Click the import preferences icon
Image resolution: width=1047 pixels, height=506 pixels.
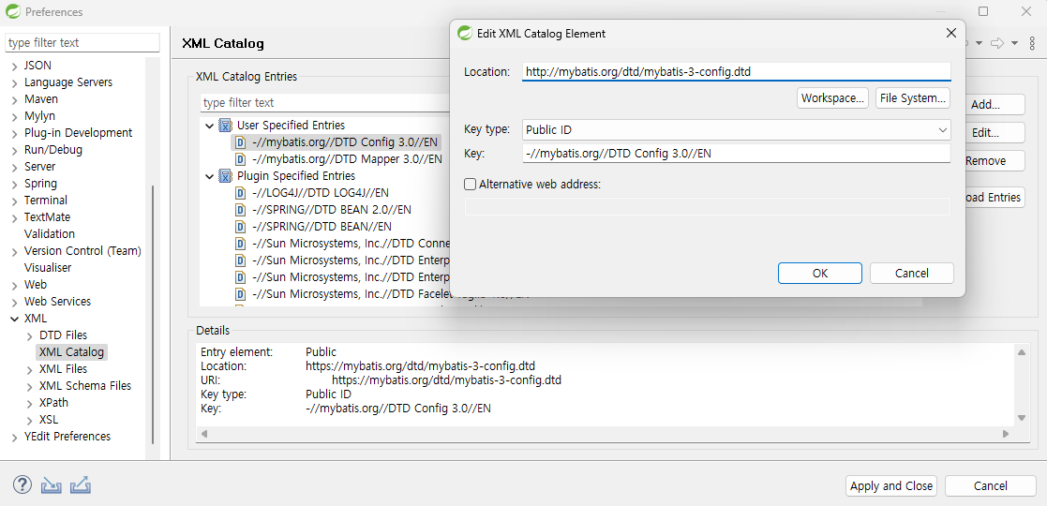[x=52, y=485]
